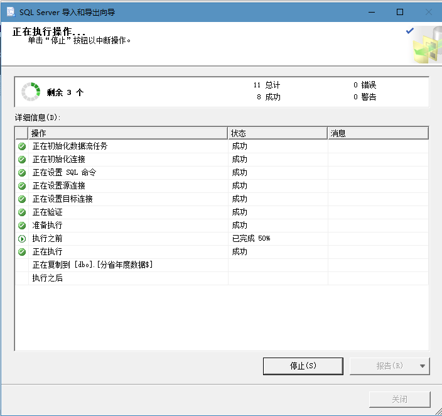The image size is (442, 416).
Task: Select the row 正在设置 SQL 命令
Action: [x=222, y=172]
